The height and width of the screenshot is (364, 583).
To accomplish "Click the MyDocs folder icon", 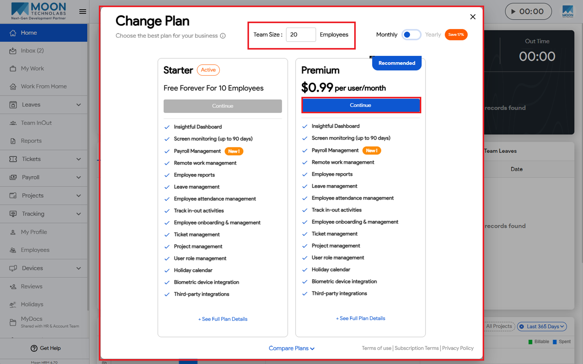I will tap(13, 322).
